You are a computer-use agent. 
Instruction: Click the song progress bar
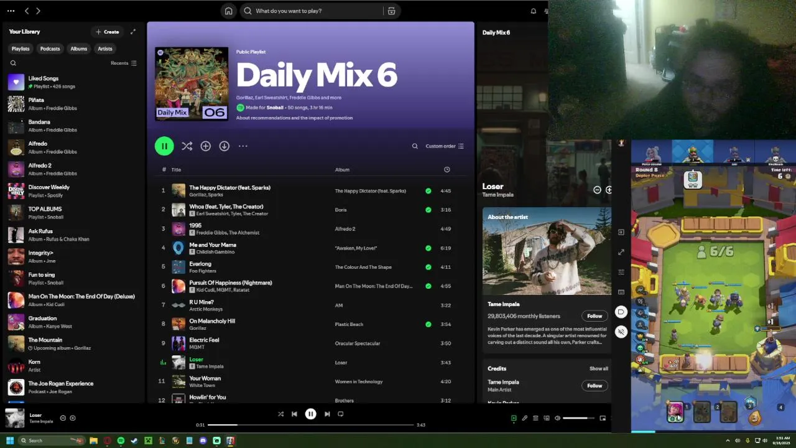(x=311, y=425)
